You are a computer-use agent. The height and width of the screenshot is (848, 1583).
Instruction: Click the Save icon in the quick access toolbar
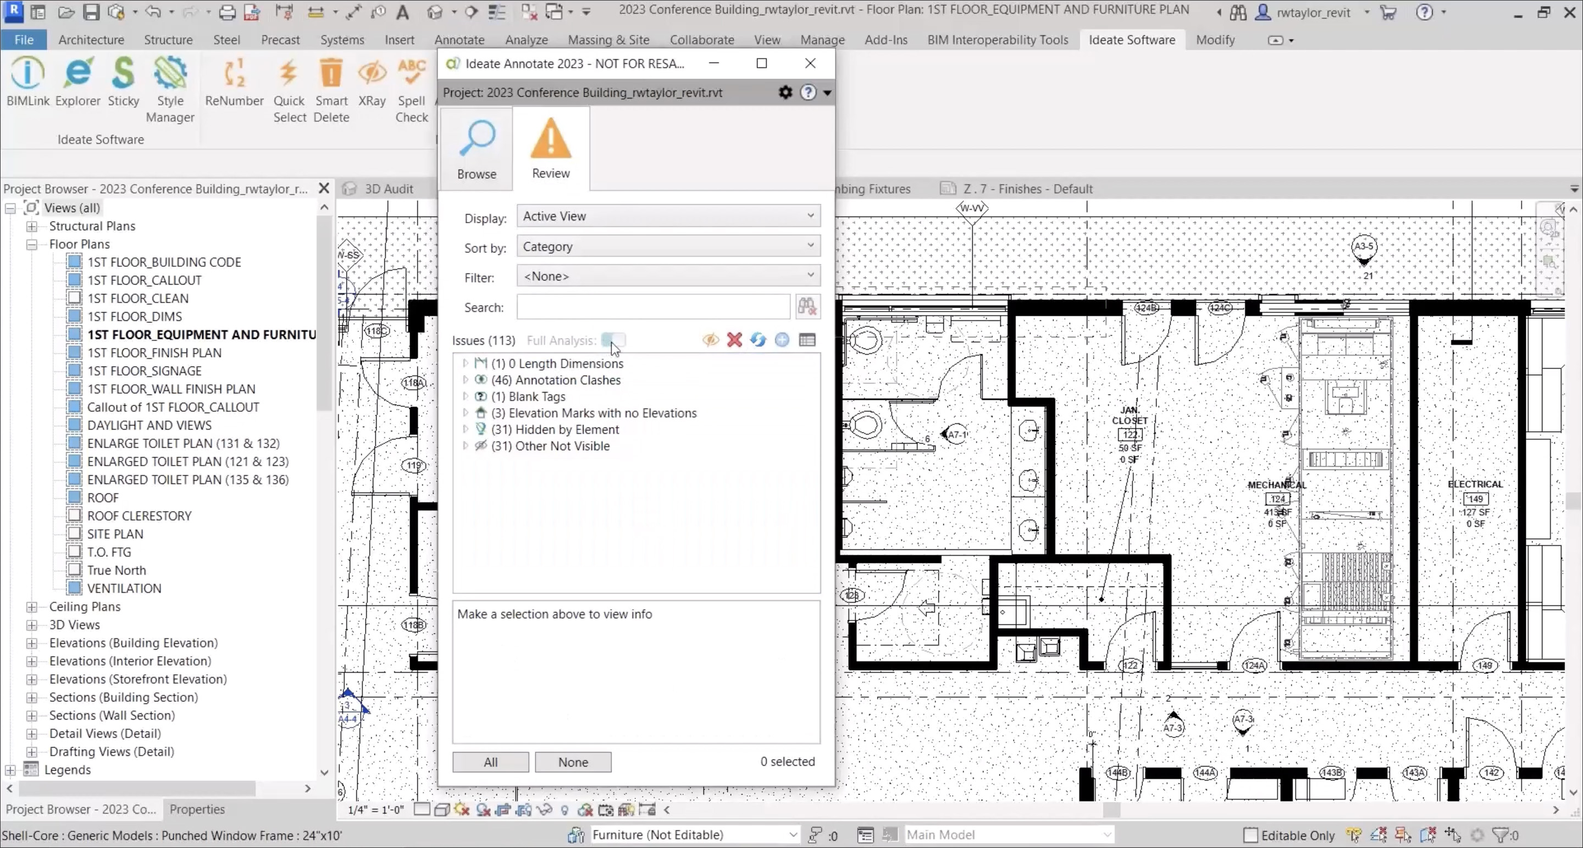[91, 12]
